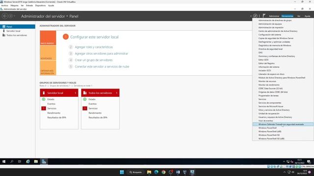Screen dimensions: 314x176
Task: Open Google Chrome from host taskbar
Action: pyautogui.click(x=163, y=172)
